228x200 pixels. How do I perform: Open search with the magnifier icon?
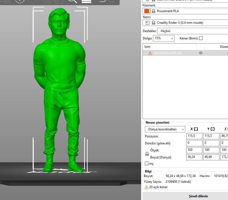[72, 2]
